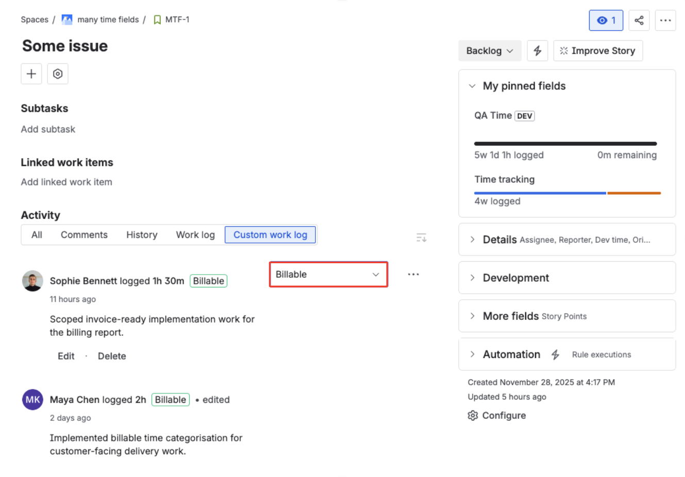Click the MTF-1 bookmark icon in the breadcrumb

[157, 19]
